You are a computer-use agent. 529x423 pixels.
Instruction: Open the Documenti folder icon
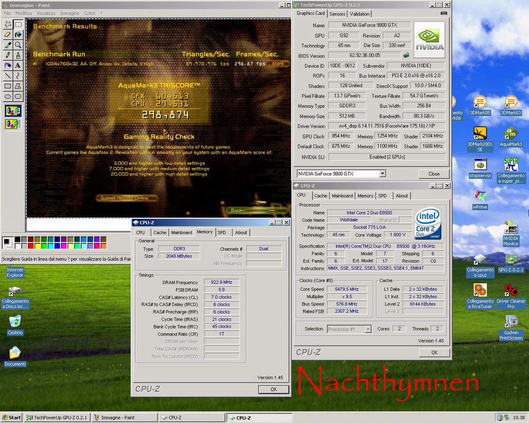click(15, 356)
